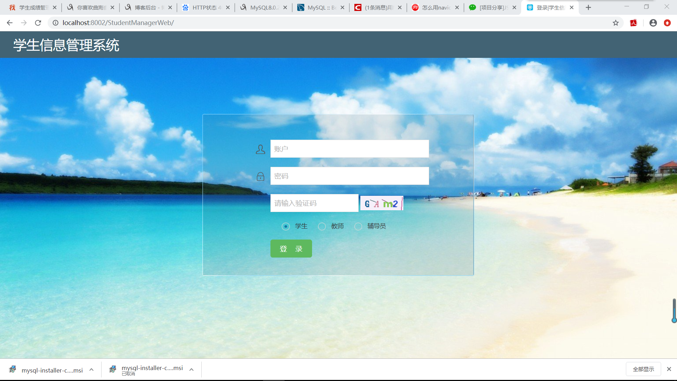Refresh the captcha verification image

(x=381, y=204)
